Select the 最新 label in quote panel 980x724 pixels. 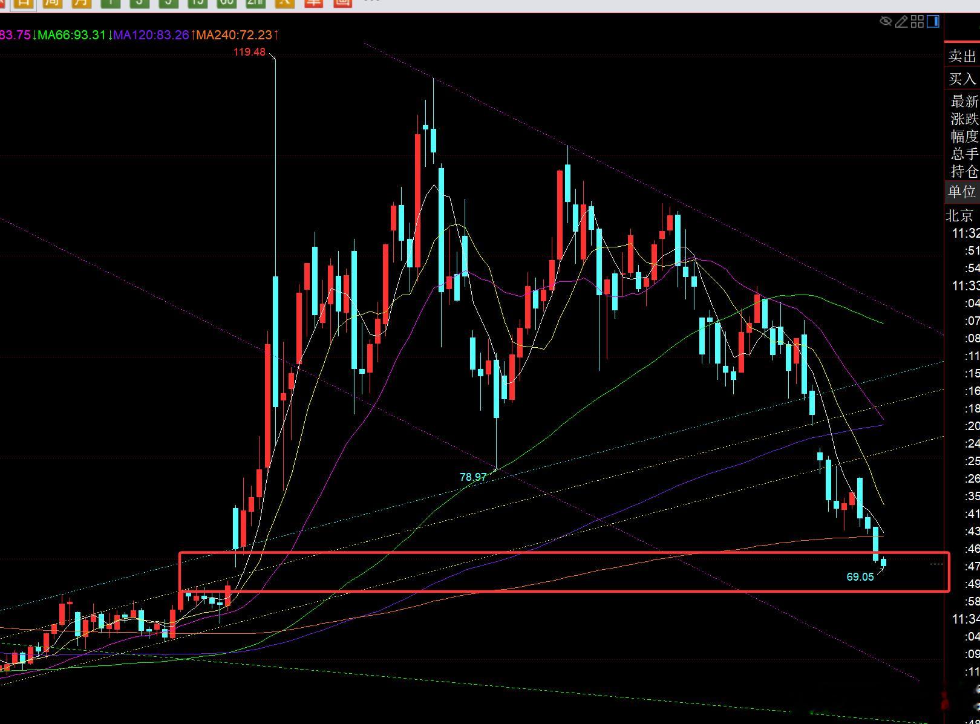pyautogui.click(x=965, y=101)
